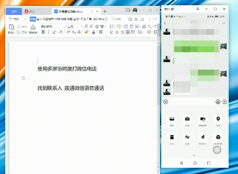Open the WeChat red packet option
The image size is (238, 174).
(x=172, y=137)
